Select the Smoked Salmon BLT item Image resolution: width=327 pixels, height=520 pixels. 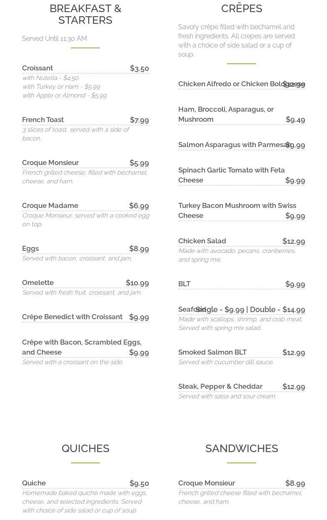coord(212,352)
